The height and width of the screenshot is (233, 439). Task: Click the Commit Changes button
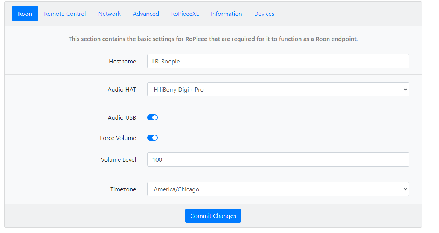[213, 216]
